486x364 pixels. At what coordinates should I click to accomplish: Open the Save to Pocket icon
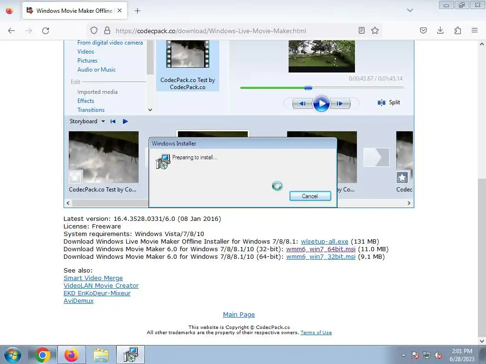coord(423,30)
